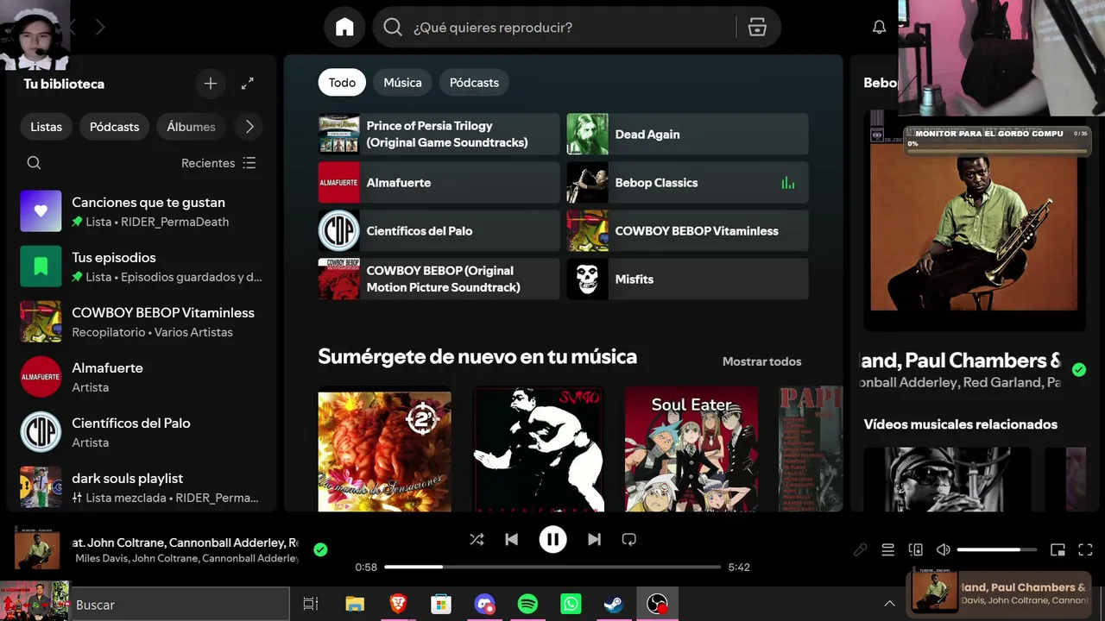Open the Bebop Classics tile

click(x=687, y=183)
